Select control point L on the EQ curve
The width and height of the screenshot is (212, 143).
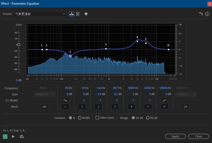pyautogui.click(x=42, y=50)
